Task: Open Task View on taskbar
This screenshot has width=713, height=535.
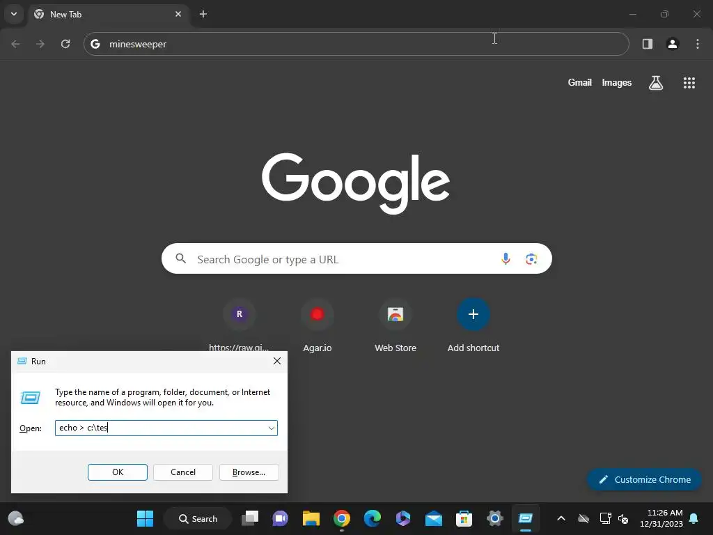Action: [250, 518]
